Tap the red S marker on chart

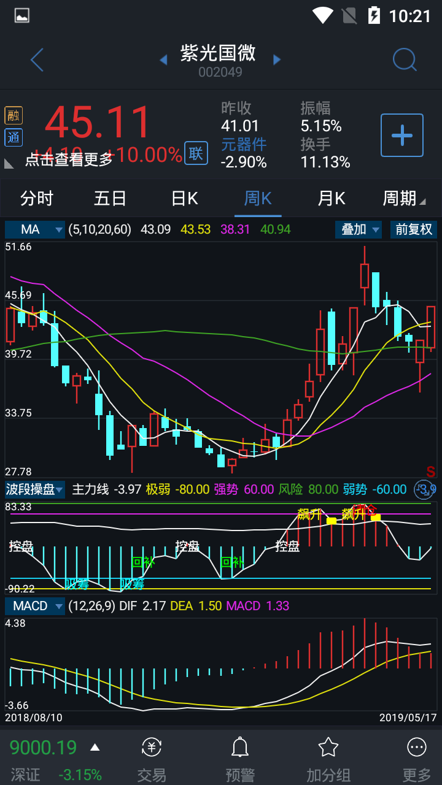coord(431,472)
